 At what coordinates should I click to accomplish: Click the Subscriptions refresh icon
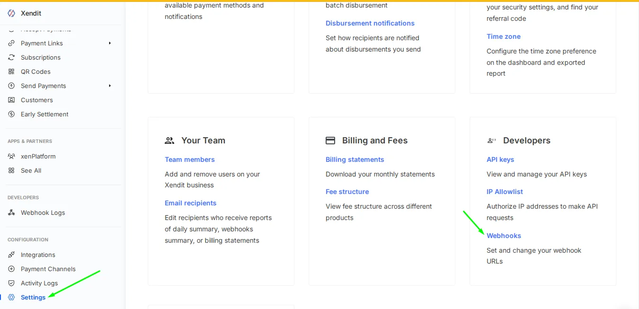click(x=11, y=57)
